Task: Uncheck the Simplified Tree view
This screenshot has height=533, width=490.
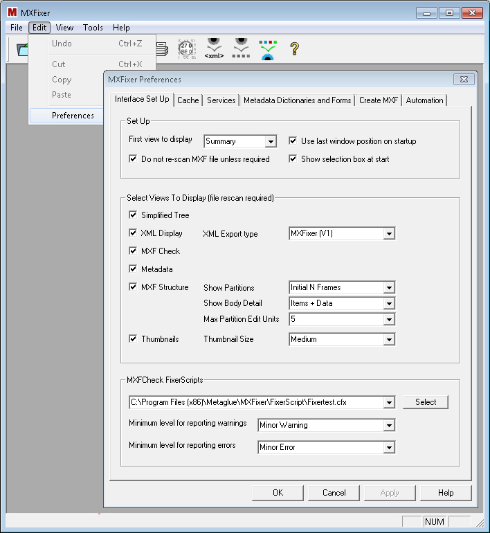Action: [133, 215]
